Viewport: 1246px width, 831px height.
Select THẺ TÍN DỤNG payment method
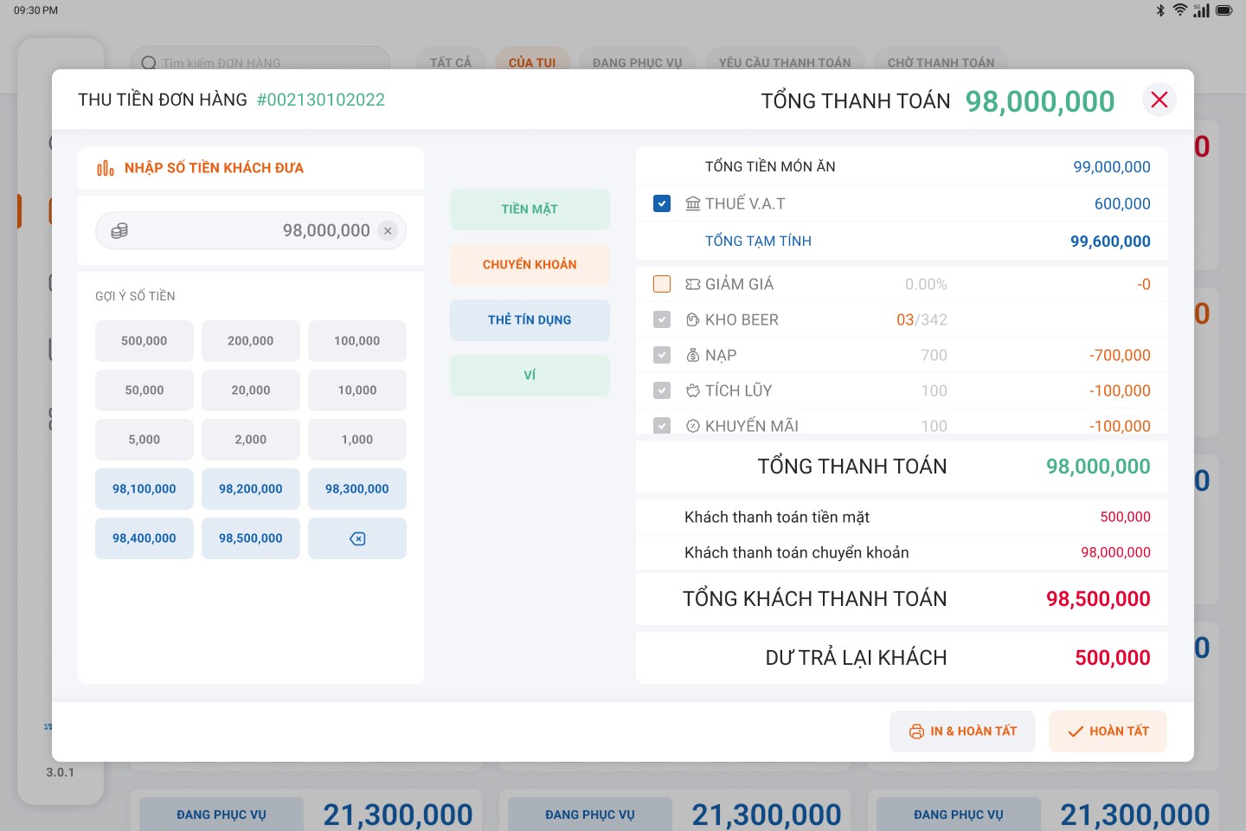[530, 320]
